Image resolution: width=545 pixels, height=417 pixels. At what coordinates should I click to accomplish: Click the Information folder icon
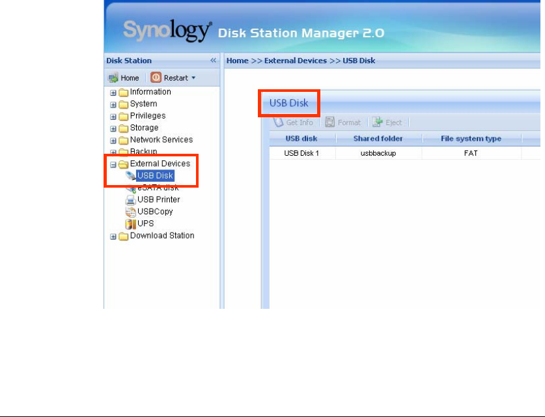123,93
